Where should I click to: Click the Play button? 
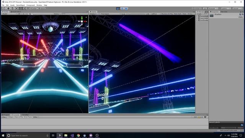[x=118, y=8]
